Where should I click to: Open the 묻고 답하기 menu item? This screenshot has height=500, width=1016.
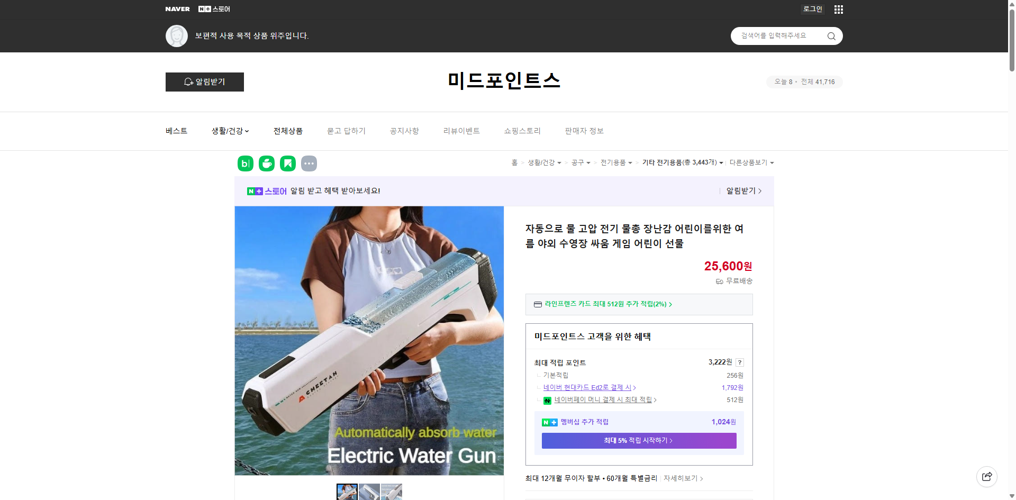[347, 131]
